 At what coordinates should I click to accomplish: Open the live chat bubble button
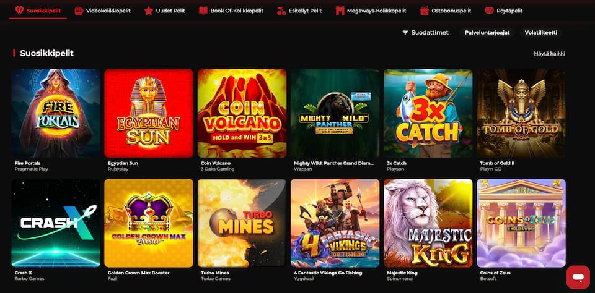[x=578, y=277]
